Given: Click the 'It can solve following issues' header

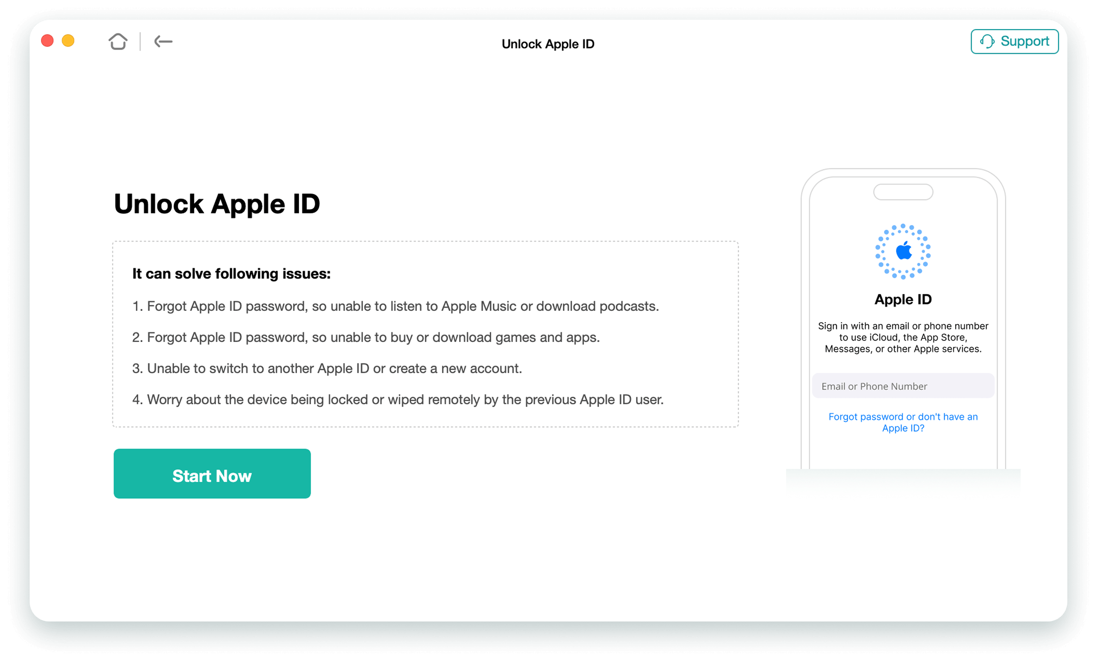Looking at the screenshot, I should point(231,274).
